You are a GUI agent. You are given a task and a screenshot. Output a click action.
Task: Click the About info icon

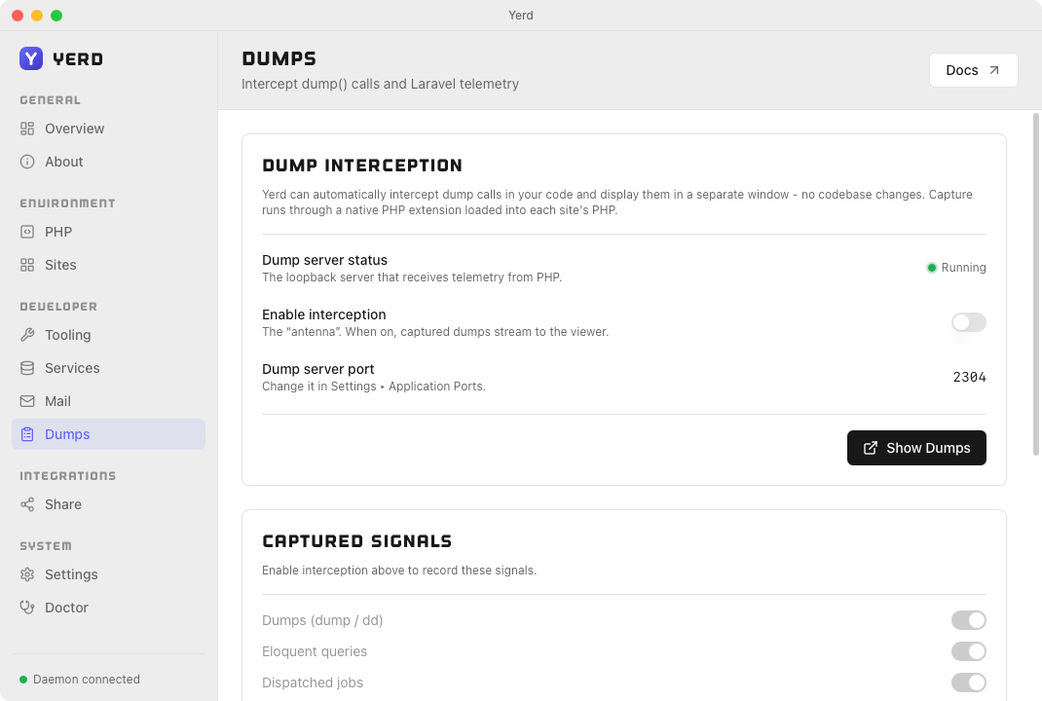pos(27,162)
